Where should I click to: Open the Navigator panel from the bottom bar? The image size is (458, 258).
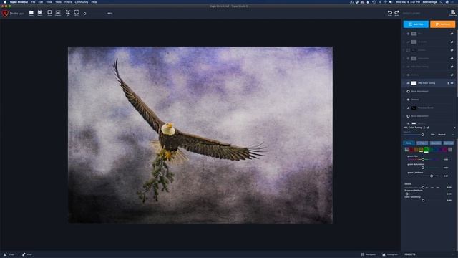coord(369,254)
